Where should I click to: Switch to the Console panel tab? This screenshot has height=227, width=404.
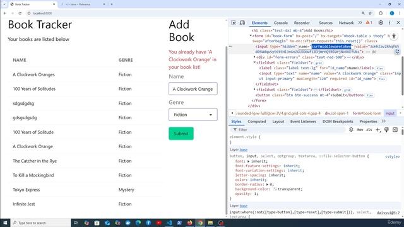click(x=280, y=23)
